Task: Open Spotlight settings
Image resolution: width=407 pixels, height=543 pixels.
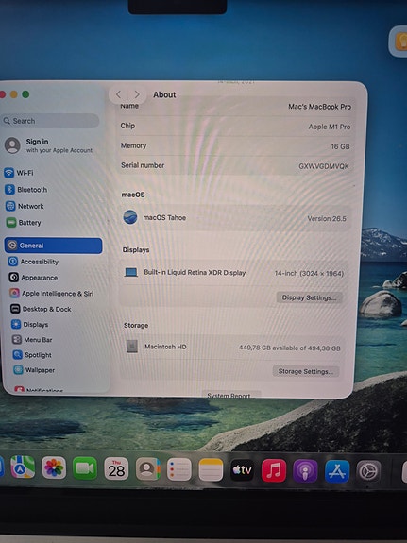Action: 32,355
